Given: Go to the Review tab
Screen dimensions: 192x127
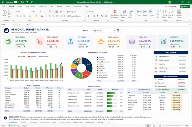Looking at the screenshot, I should click(60, 6).
